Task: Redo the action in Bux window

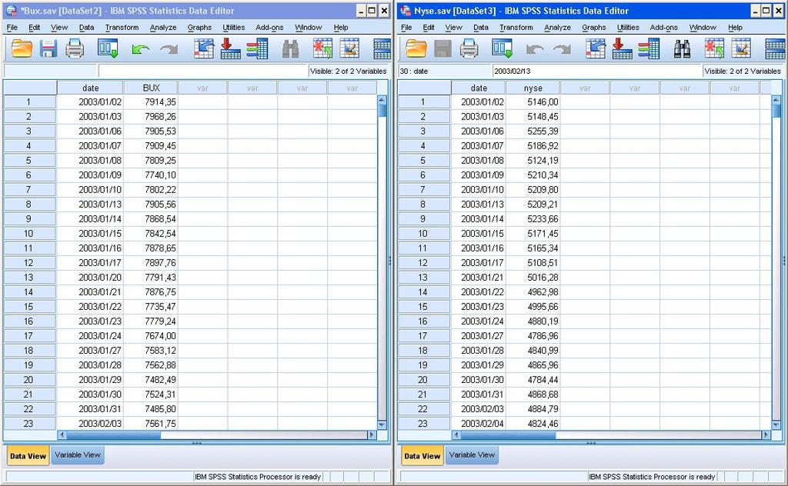Action: coord(169,48)
